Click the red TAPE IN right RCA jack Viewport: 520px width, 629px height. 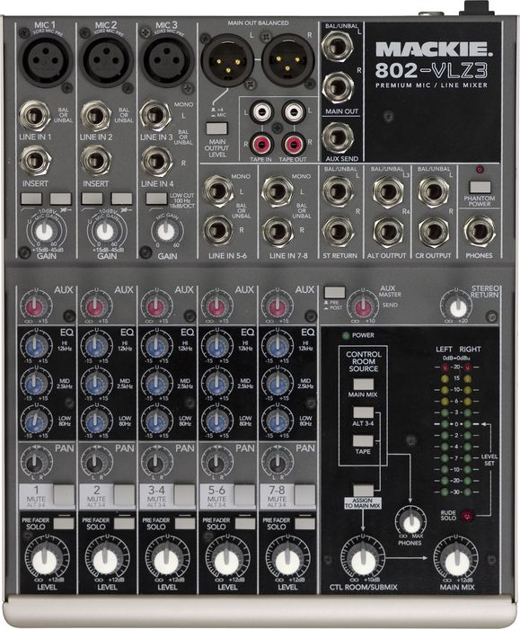(x=261, y=144)
